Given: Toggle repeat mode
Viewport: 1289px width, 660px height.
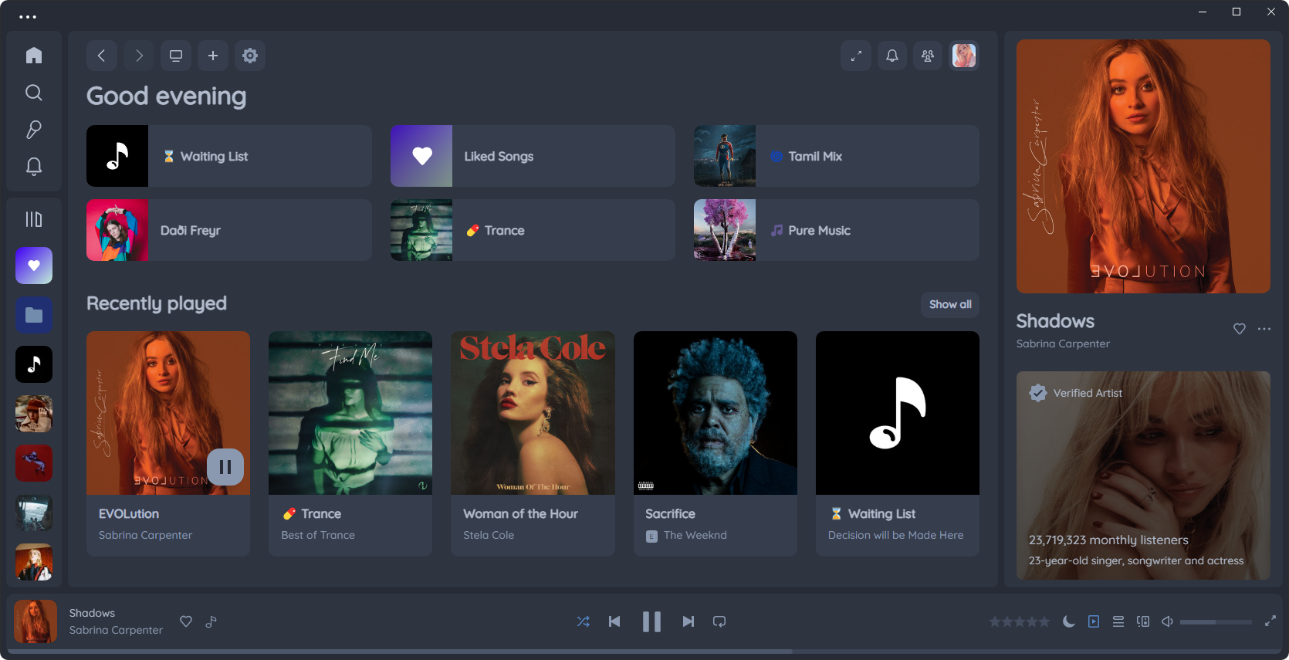Looking at the screenshot, I should point(719,621).
